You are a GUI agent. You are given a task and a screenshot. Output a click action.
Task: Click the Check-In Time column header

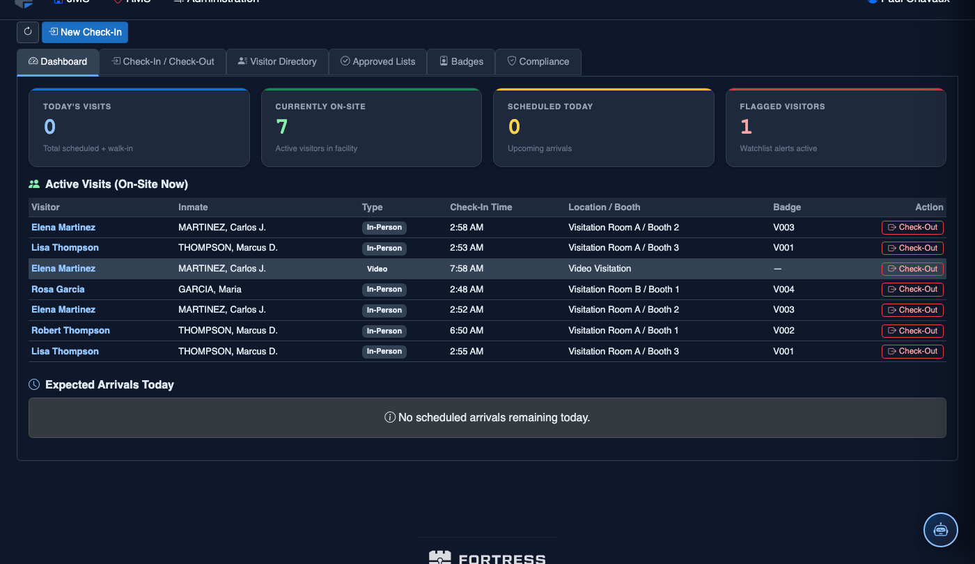pos(481,207)
